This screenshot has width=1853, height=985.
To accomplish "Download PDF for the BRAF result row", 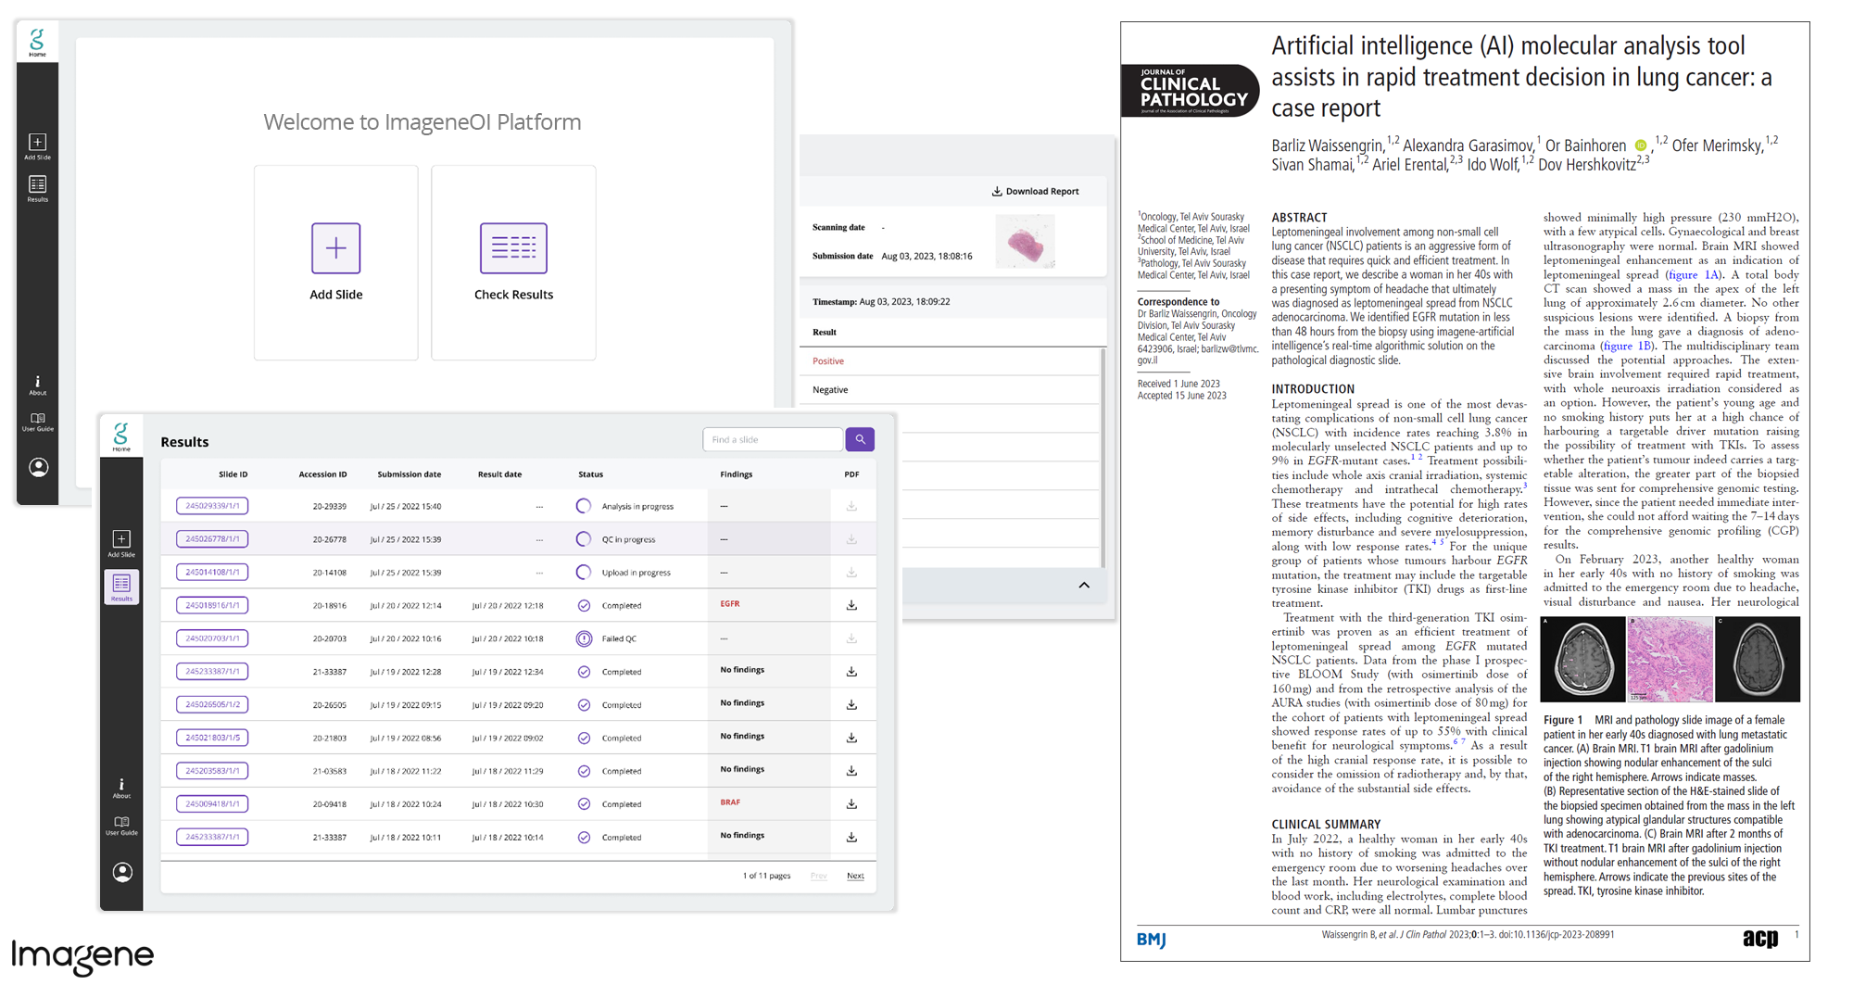I will 851,804.
